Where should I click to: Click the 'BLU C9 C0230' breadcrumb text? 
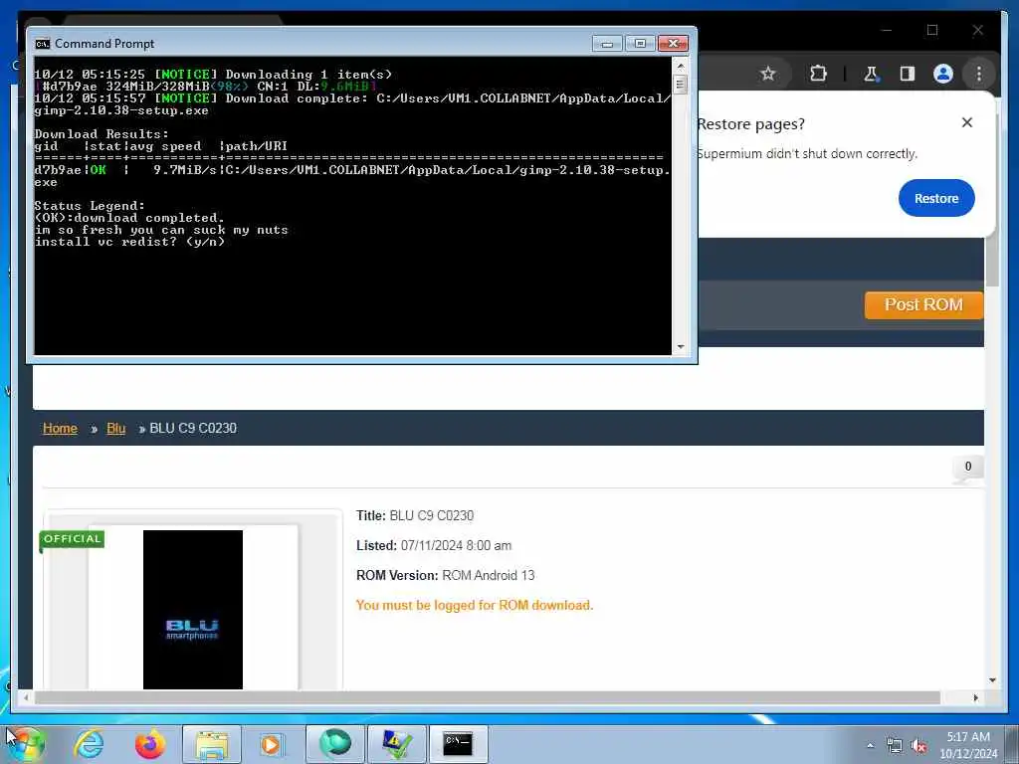(x=193, y=428)
